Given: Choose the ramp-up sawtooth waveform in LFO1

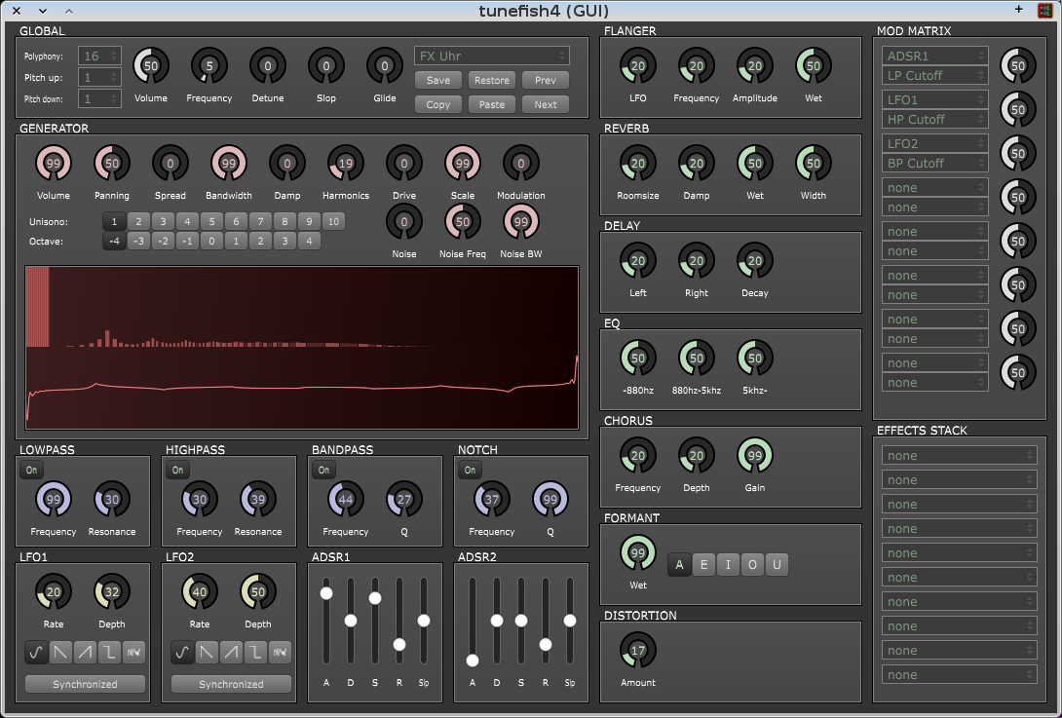Looking at the screenshot, I should [85, 653].
